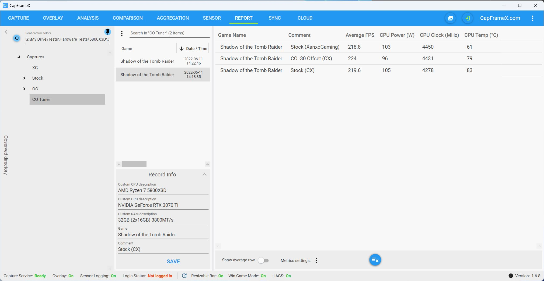The image size is (544, 281).
Task: Open the OVERLAY tab
Action: pyautogui.click(x=53, y=18)
